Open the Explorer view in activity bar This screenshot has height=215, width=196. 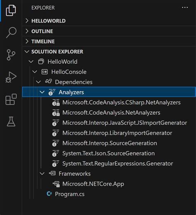click(11, 10)
